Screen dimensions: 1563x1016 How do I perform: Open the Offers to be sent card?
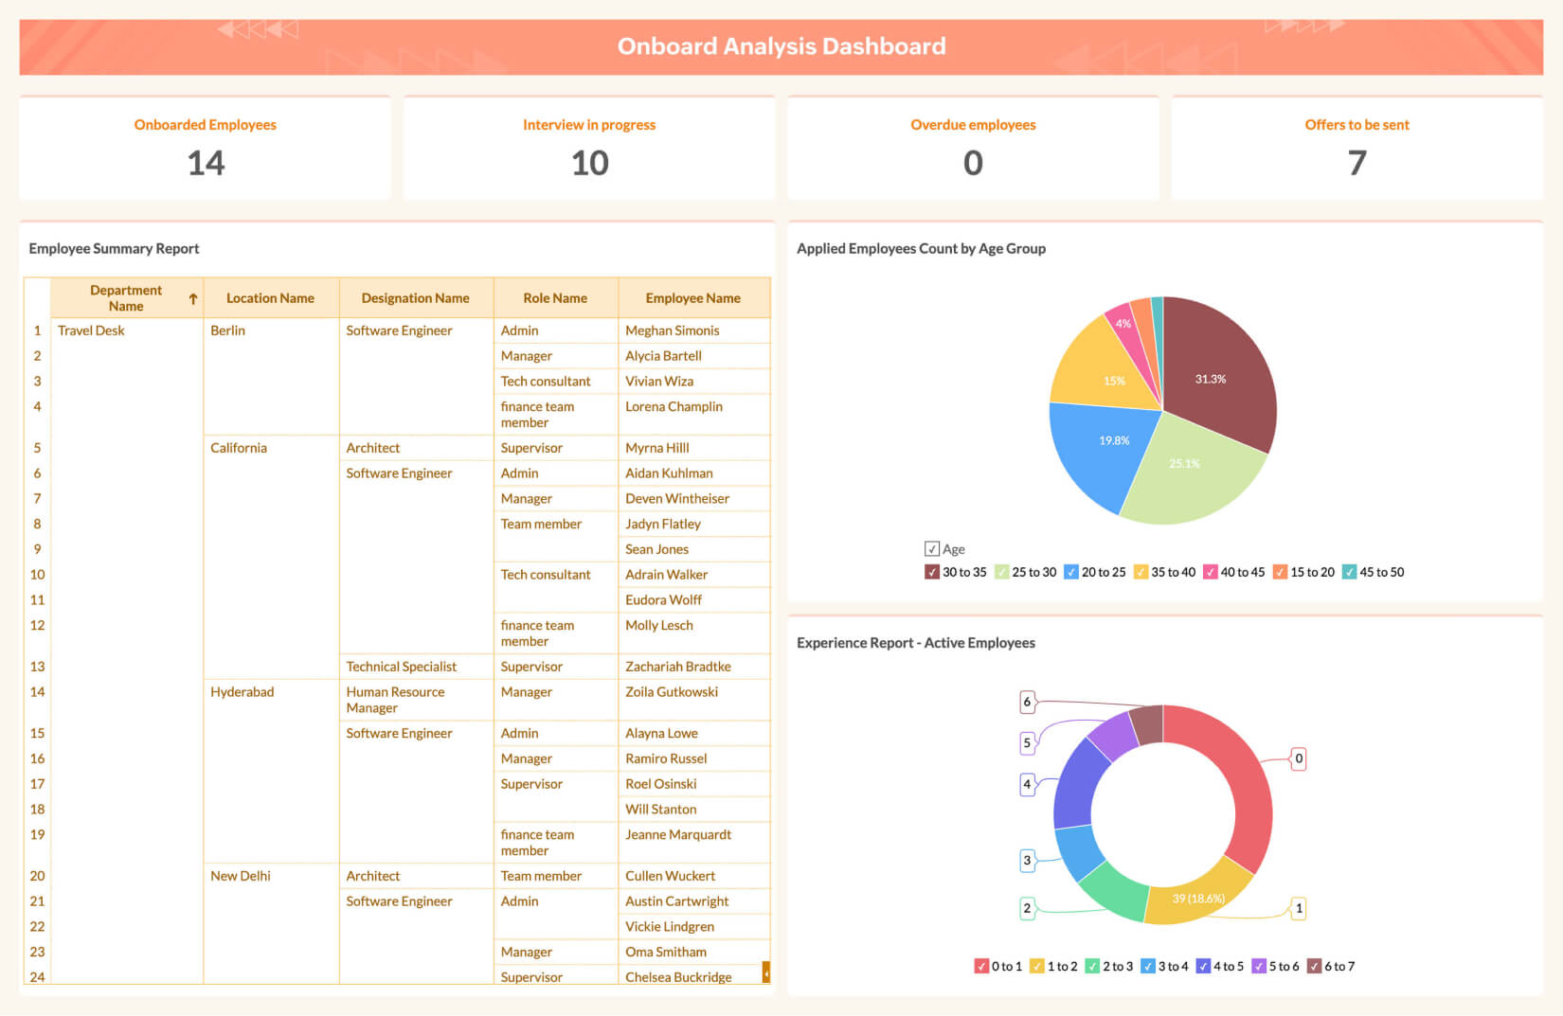click(x=1356, y=148)
